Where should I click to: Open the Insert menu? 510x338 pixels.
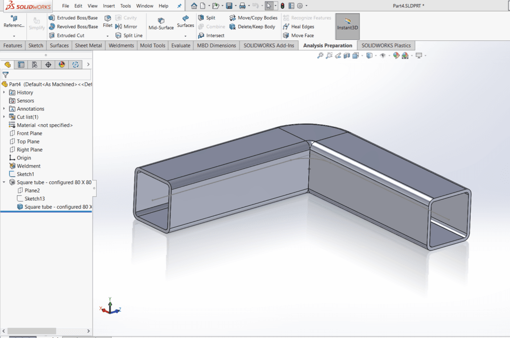click(109, 6)
